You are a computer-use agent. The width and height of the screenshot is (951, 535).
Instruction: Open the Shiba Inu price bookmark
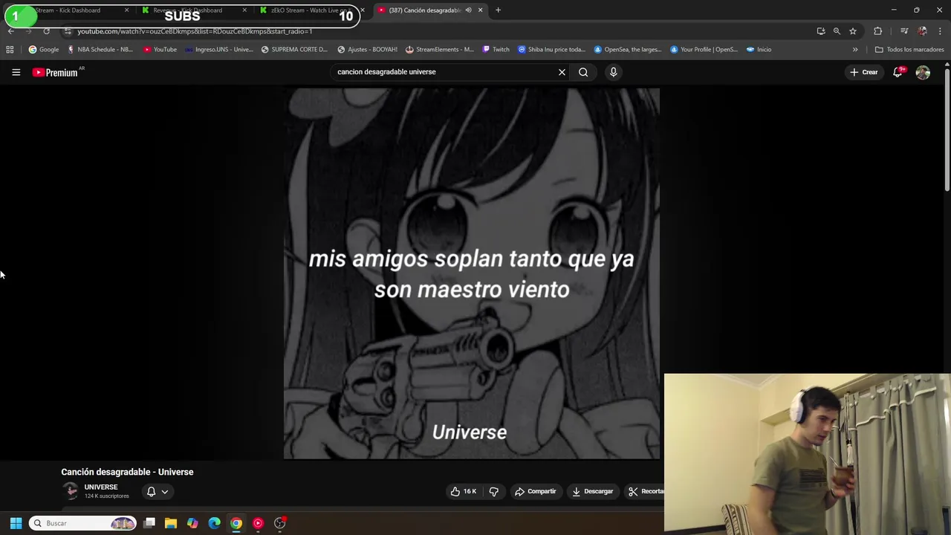pyautogui.click(x=552, y=50)
